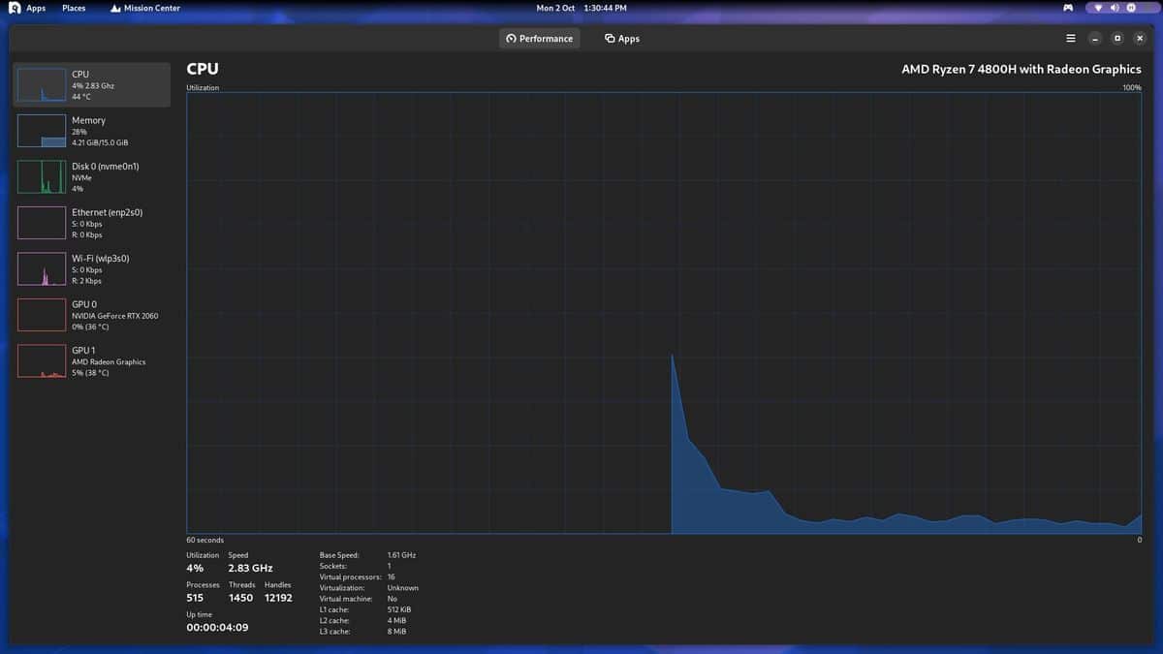This screenshot has height=654, width=1163.
Task: Open the Apps menu in top panel
Action: point(36,8)
